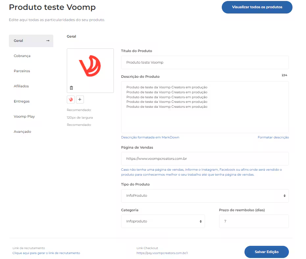Open the Cobrança section tab

(22, 56)
